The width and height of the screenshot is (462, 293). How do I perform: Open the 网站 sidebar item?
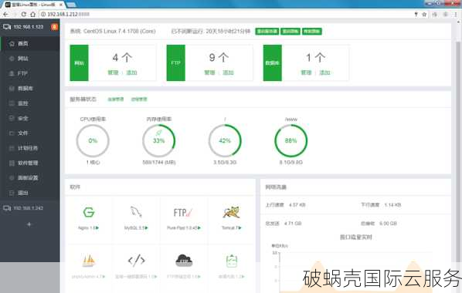(x=29, y=59)
